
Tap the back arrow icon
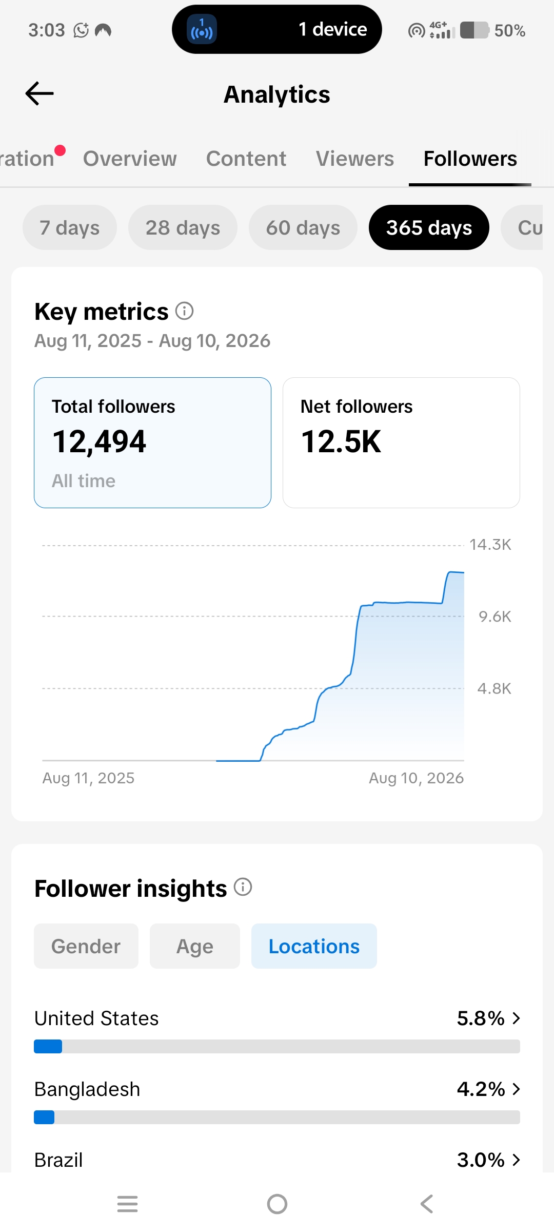39,93
